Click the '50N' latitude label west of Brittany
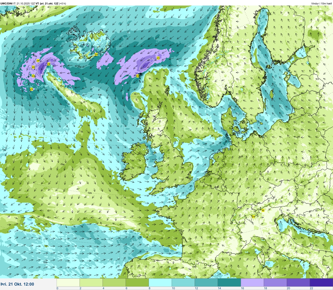 90,193
